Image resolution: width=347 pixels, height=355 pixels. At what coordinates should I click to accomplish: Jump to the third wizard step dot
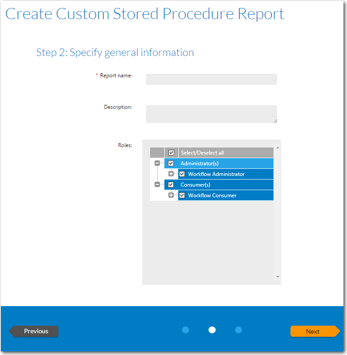point(238,330)
